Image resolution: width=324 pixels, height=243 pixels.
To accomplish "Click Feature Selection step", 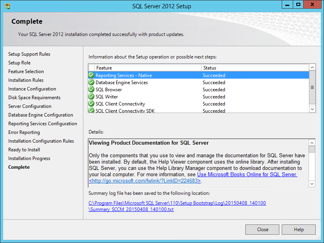I will (26, 72).
